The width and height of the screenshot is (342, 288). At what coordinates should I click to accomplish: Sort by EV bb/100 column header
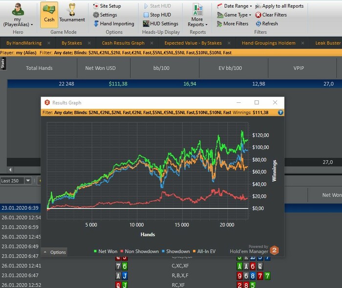tap(230, 68)
